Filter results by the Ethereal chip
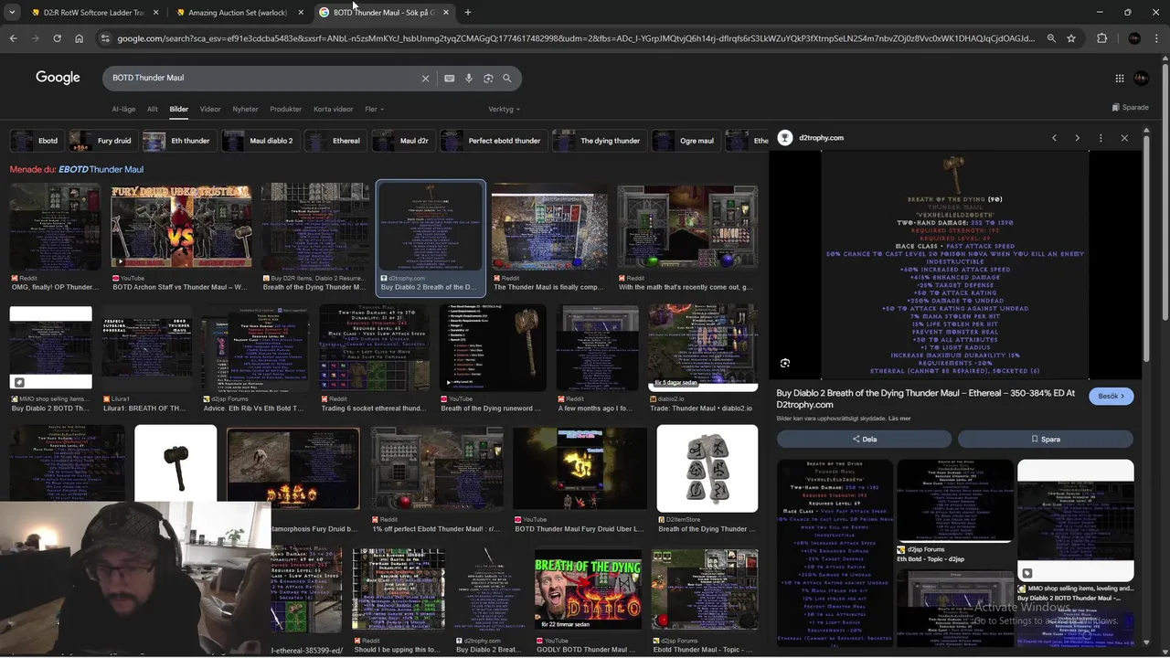 pos(335,141)
